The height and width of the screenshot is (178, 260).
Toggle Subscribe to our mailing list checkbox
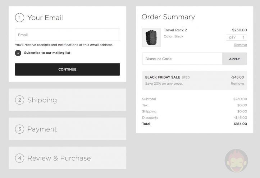pos(18,53)
